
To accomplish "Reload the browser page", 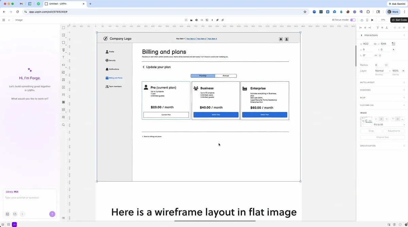I will click(x=17, y=12).
